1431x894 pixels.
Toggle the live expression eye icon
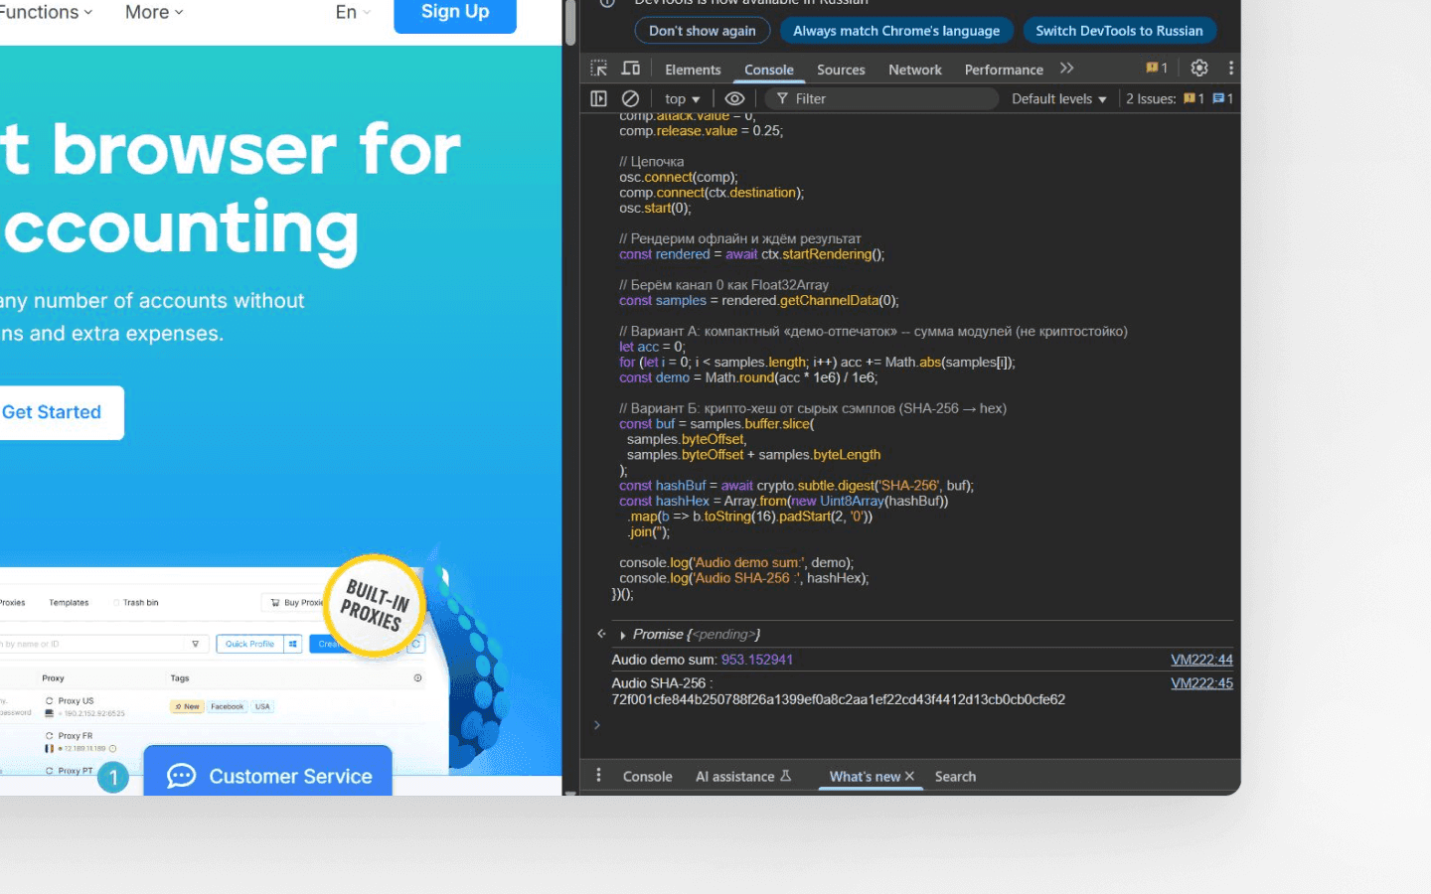(x=734, y=98)
